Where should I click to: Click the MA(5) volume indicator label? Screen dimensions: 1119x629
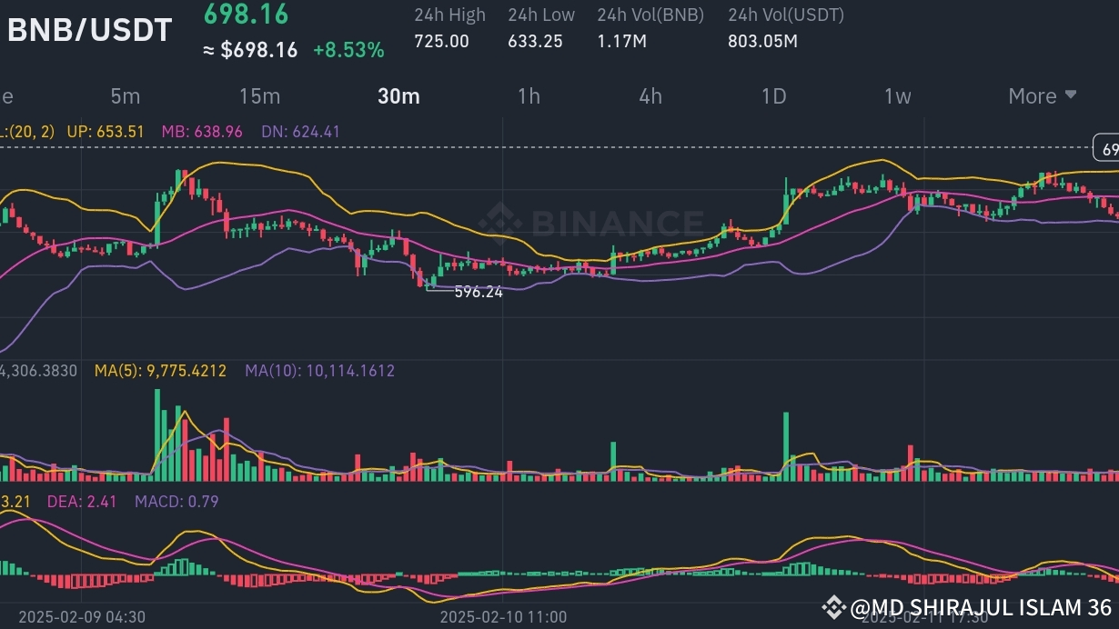tap(161, 370)
